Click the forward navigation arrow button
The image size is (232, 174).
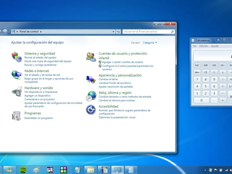(x=5, y=32)
